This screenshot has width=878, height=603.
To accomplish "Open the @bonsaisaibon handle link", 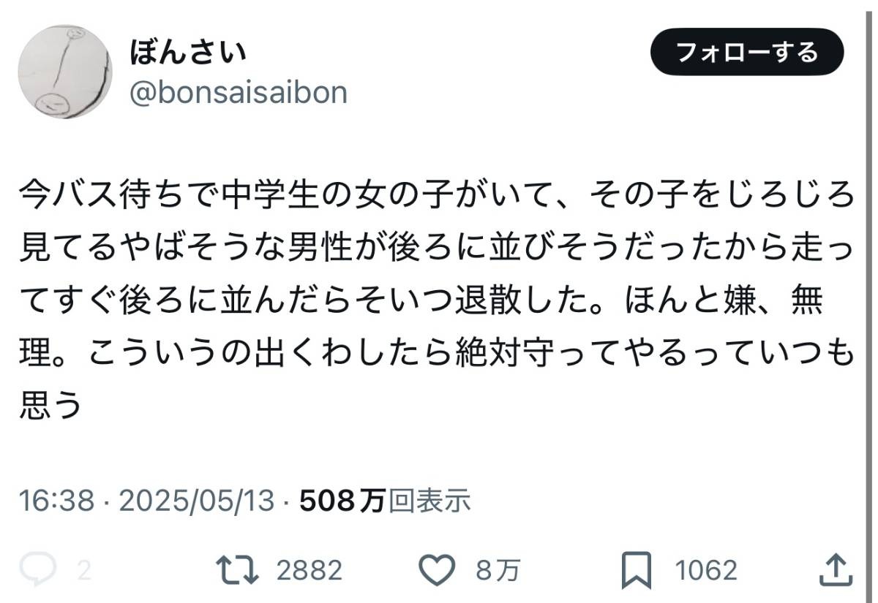I will [x=238, y=93].
